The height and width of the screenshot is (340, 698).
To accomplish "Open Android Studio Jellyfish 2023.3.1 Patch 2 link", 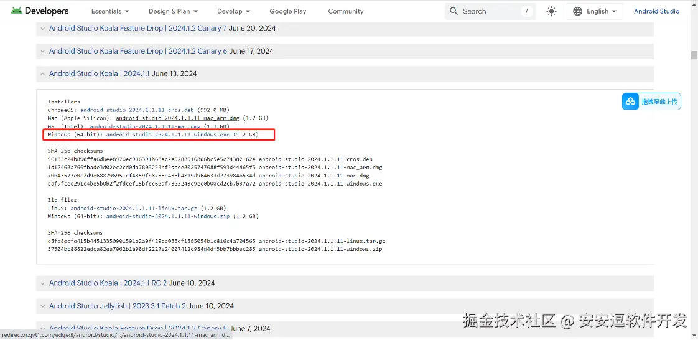I will [x=118, y=306].
